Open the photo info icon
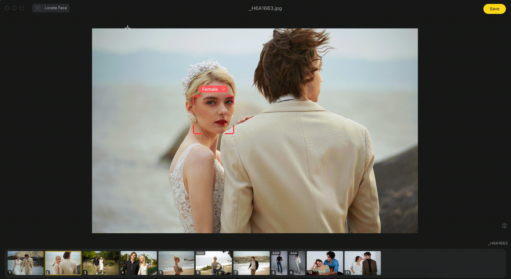This screenshot has width=511, height=279. tap(504, 226)
